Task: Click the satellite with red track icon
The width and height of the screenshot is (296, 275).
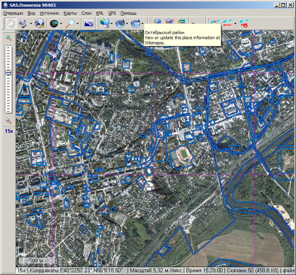Action: click(x=227, y=23)
